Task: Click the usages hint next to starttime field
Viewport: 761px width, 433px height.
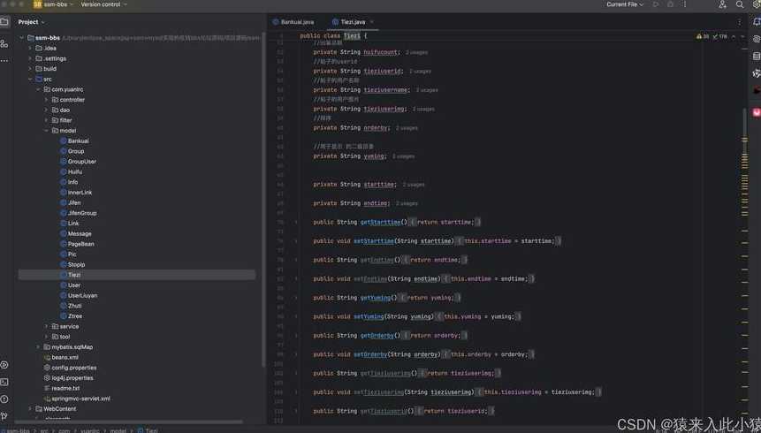Action: [x=414, y=185]
